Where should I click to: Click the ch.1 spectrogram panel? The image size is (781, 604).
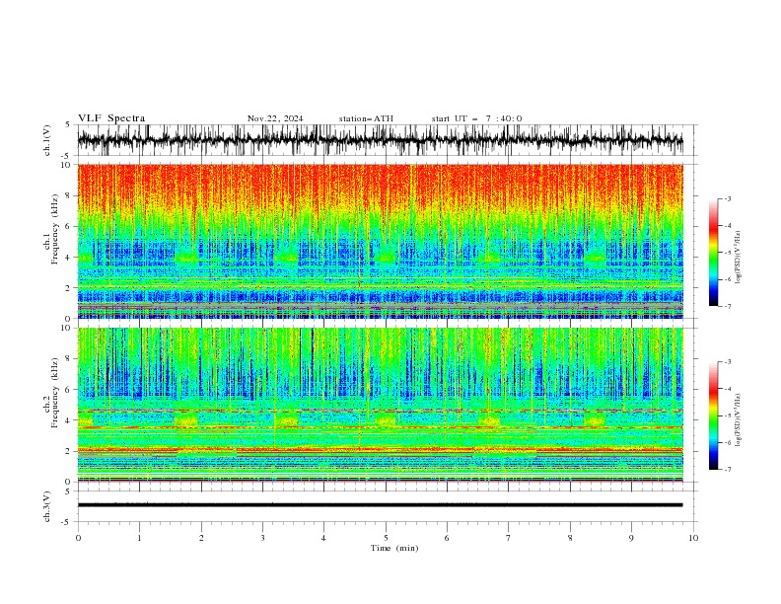tap(380, 241)
